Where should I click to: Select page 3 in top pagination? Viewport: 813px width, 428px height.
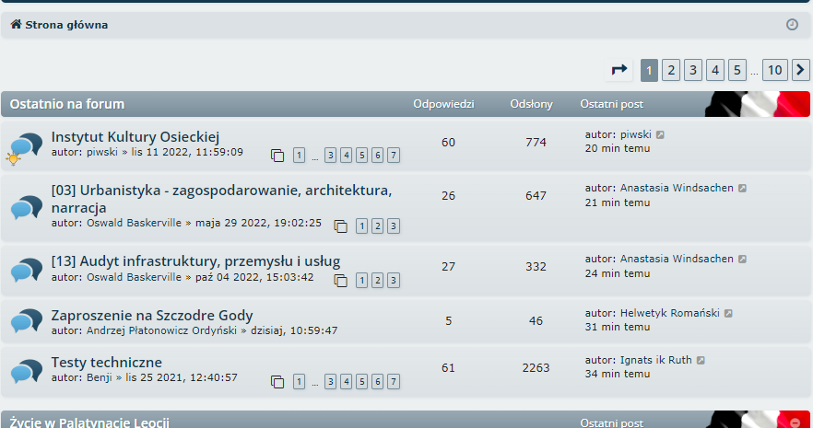pyautogui.click(x=693, y=70)
